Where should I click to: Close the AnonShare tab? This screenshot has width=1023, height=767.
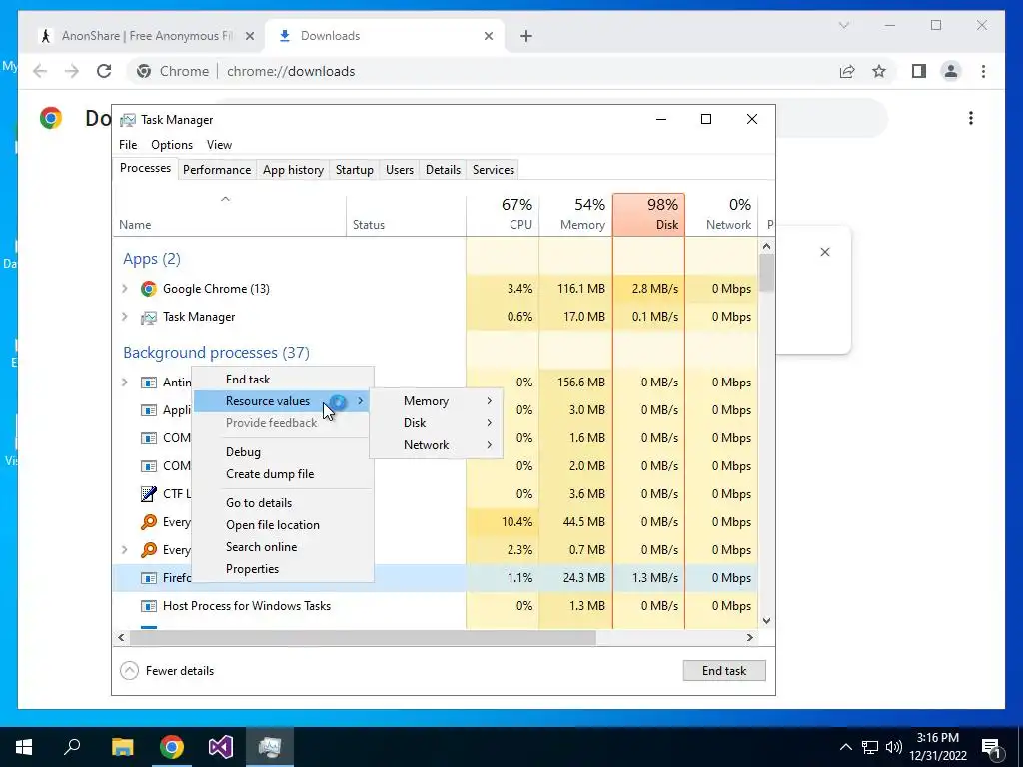pyautogui.click(x=249, y=37)
